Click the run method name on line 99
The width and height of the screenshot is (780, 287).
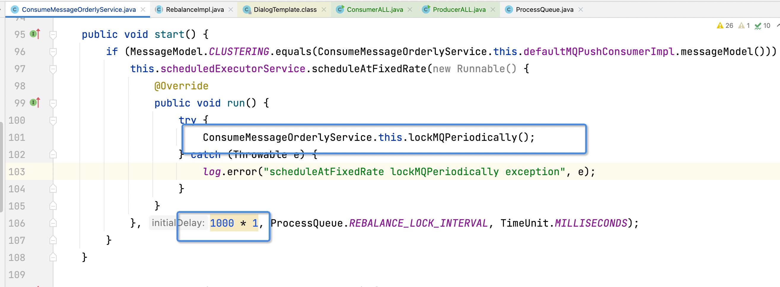pyautogui.click(x=235, y=103)
